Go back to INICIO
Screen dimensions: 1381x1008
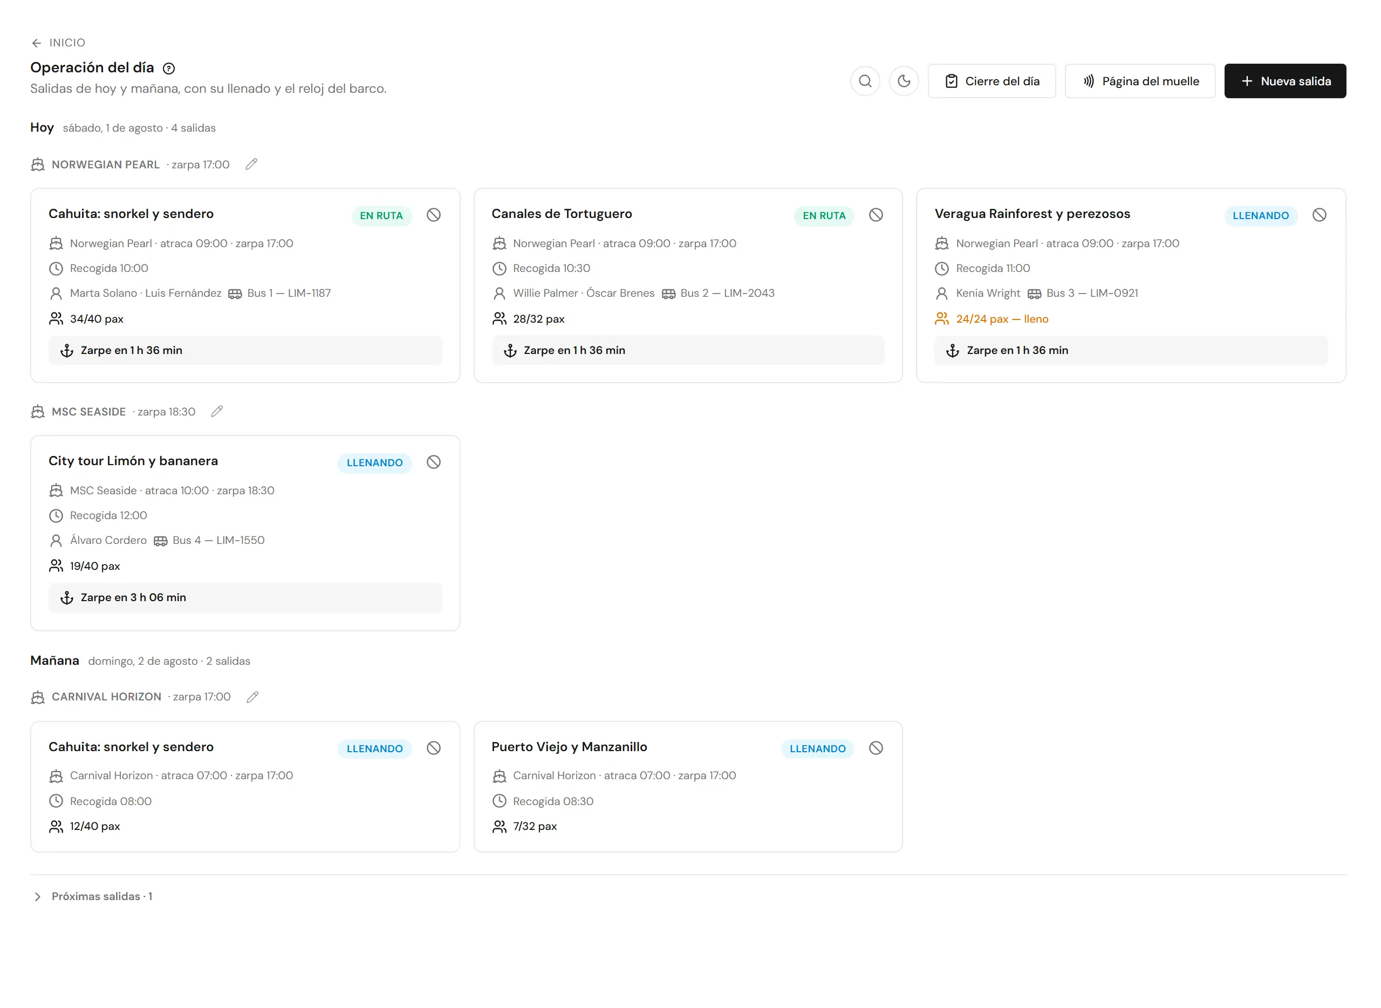click(x=58, y=43)
